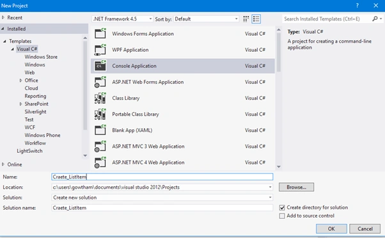Select the Workflow category
This screenshot has height=238, width=385.
35,143
